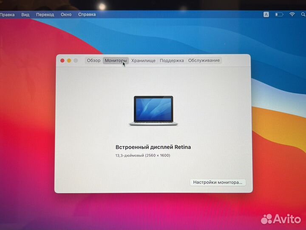306x230 pixels.
Task: Click the Окно menu
Action: (x=66, y=14)
